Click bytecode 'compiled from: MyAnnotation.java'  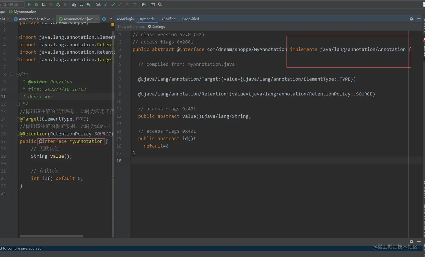point(186,64)
